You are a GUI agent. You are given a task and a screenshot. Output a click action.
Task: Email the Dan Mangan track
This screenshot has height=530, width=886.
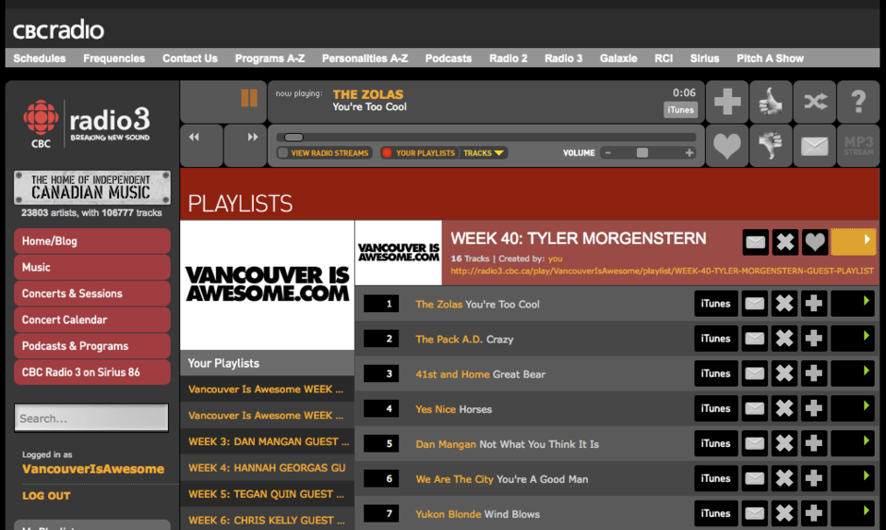(x=754, y=444)
